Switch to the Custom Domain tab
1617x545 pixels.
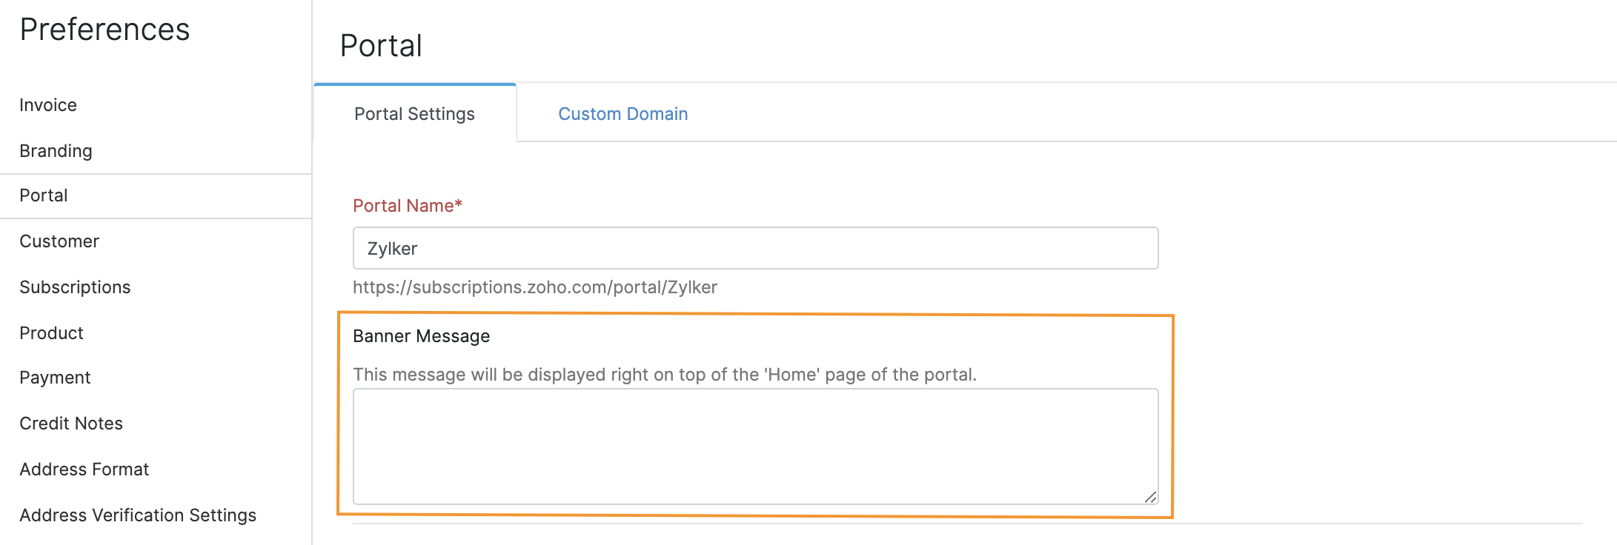(622, 113)
